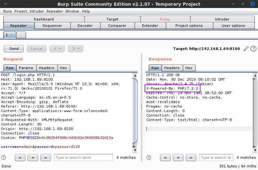Click request search help icon
Screen dimensions: 258x170
(4, 158)
